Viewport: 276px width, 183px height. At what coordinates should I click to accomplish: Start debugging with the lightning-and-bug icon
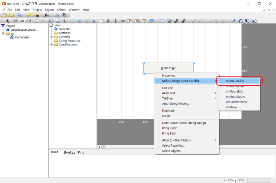pos(36,15)
